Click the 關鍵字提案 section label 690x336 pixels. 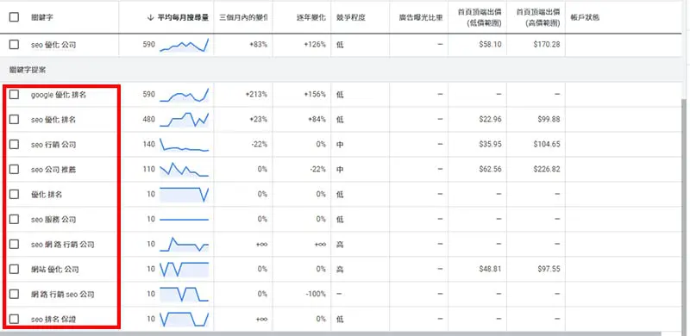click(28, 70)
